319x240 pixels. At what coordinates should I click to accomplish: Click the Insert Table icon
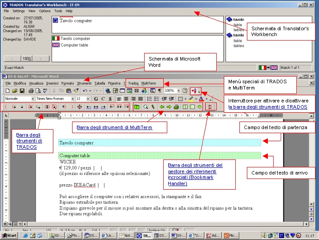[x=122, y=91]
